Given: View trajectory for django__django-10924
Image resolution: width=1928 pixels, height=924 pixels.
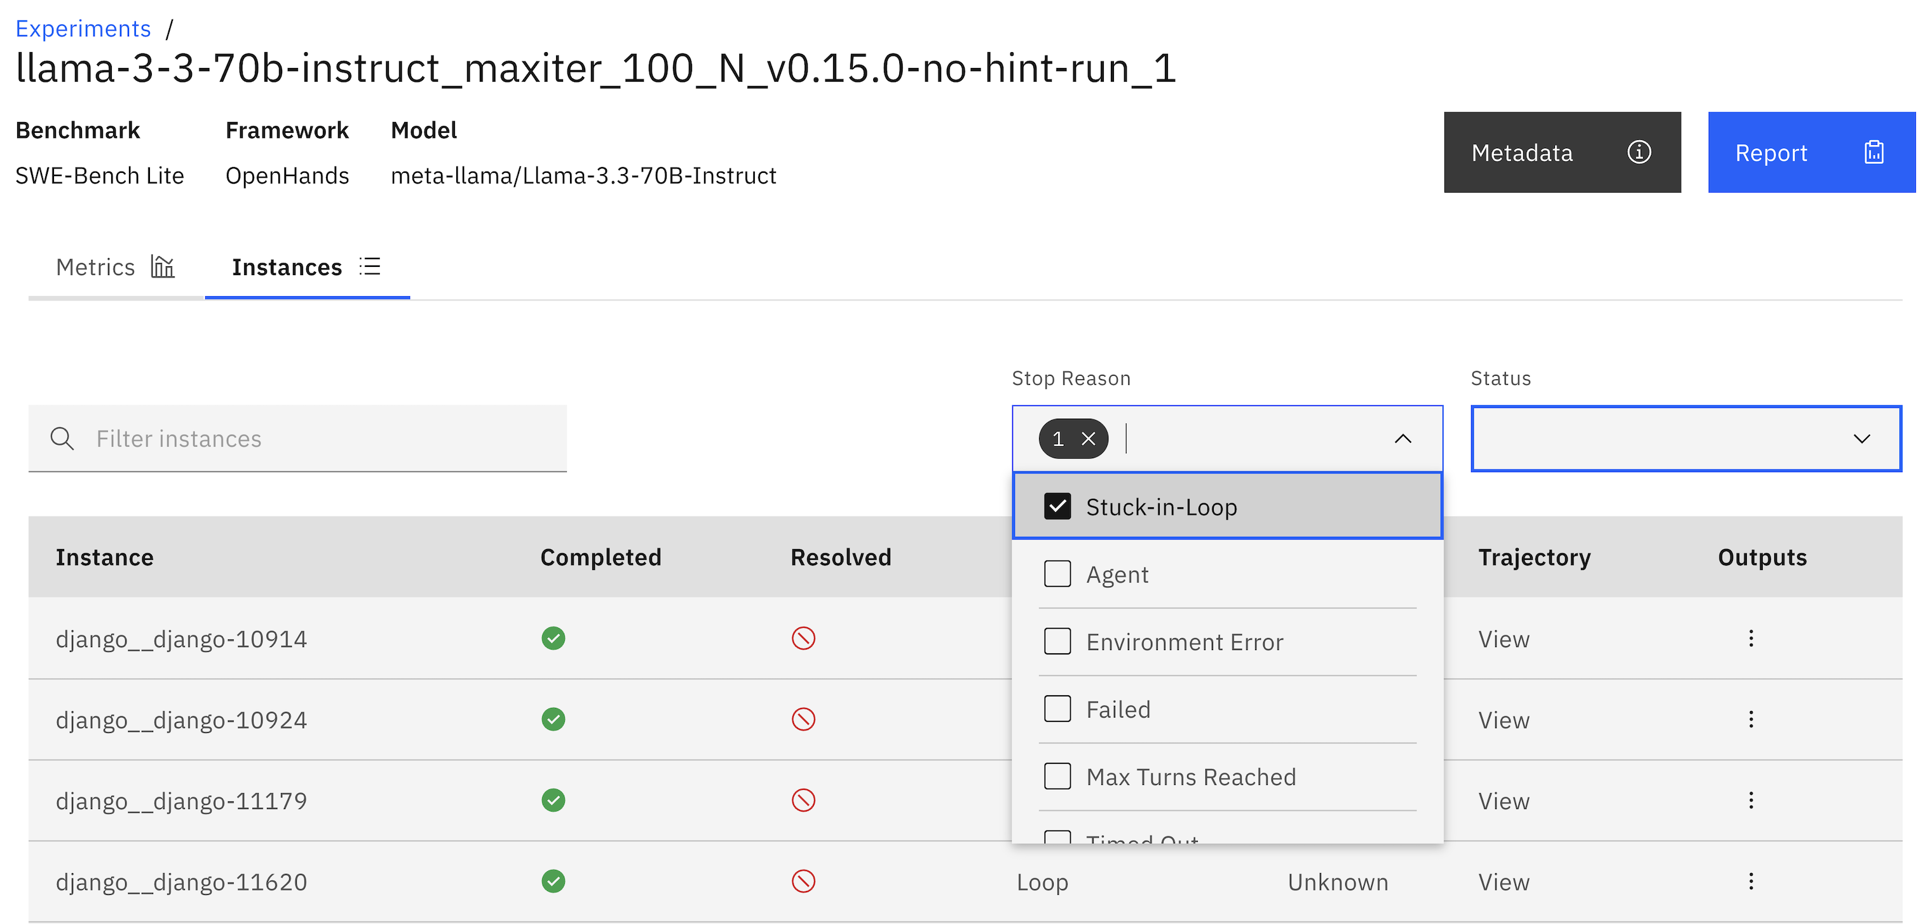Looking at the screenshot, I should [x=1503, y=720].
